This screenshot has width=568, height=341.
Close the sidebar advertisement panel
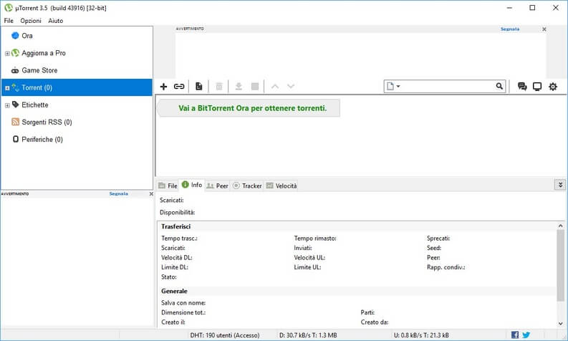[151, 194]
